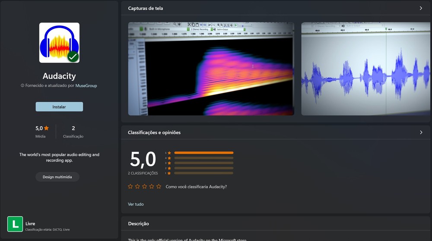Click the green L age rating icon
This screenshot has height=241, width=432.
(15, 224)
